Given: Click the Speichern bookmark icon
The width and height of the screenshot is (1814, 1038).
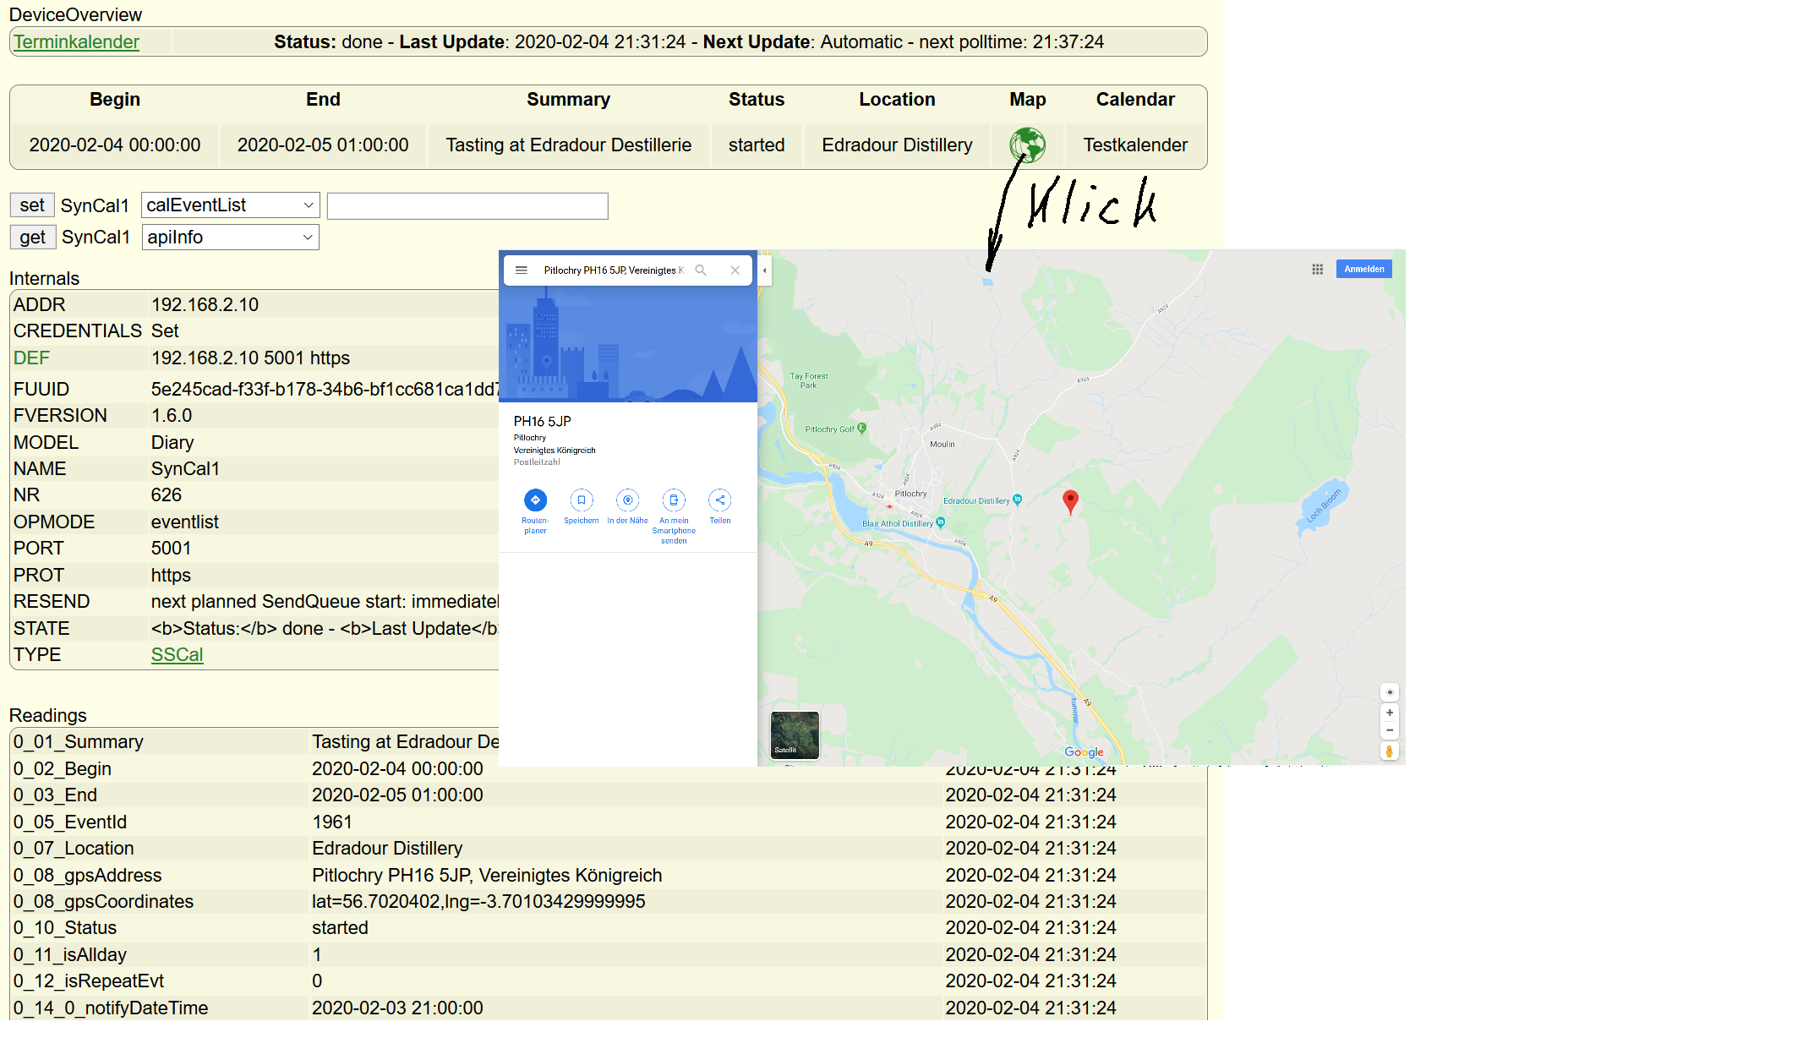Looking at the screenshot, I should pyautogui.click(x=582, y=500).
